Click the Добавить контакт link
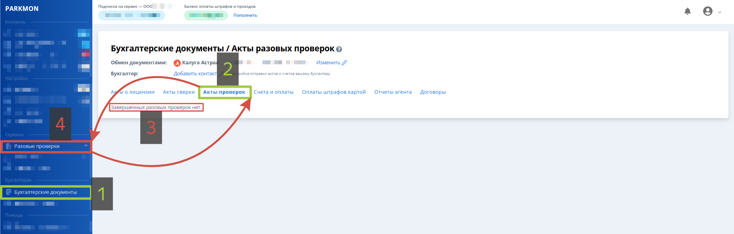 195,74
